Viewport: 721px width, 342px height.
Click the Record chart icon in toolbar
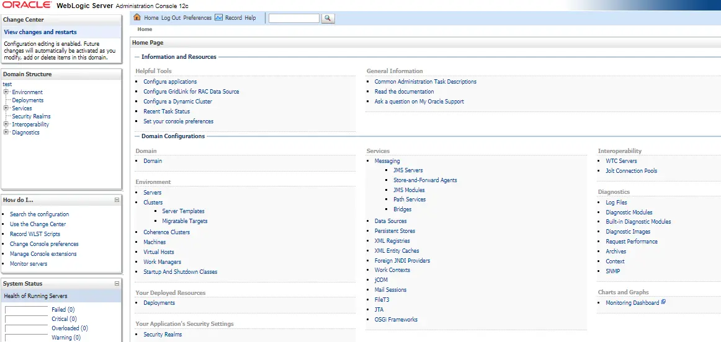pyautogui.click(x=218, y=17)
